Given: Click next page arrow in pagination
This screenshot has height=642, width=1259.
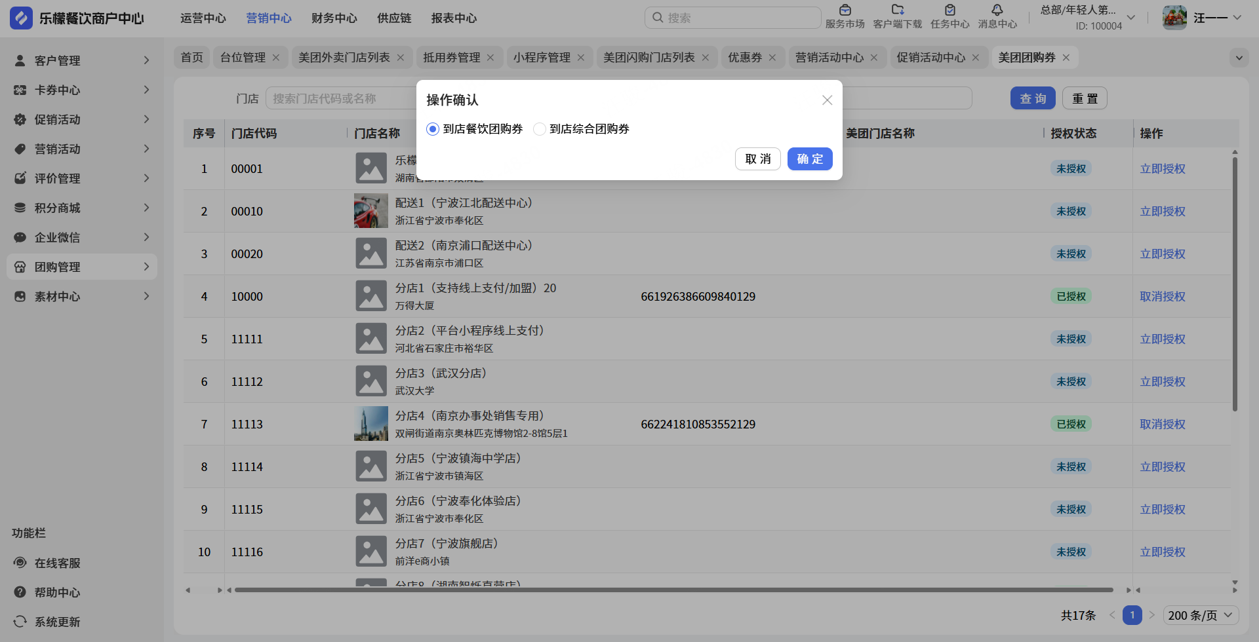Looking at the screenshot, I should [1152, 615].
